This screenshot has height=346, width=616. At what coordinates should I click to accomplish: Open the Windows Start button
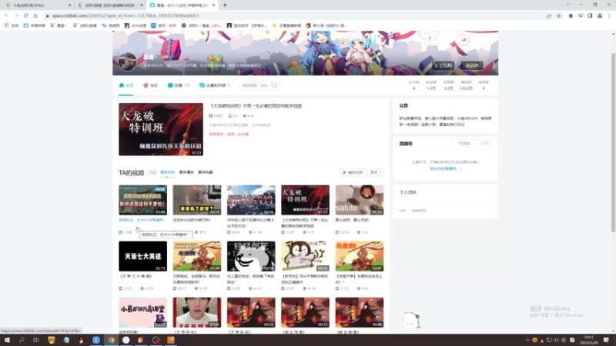pos(7,340)
